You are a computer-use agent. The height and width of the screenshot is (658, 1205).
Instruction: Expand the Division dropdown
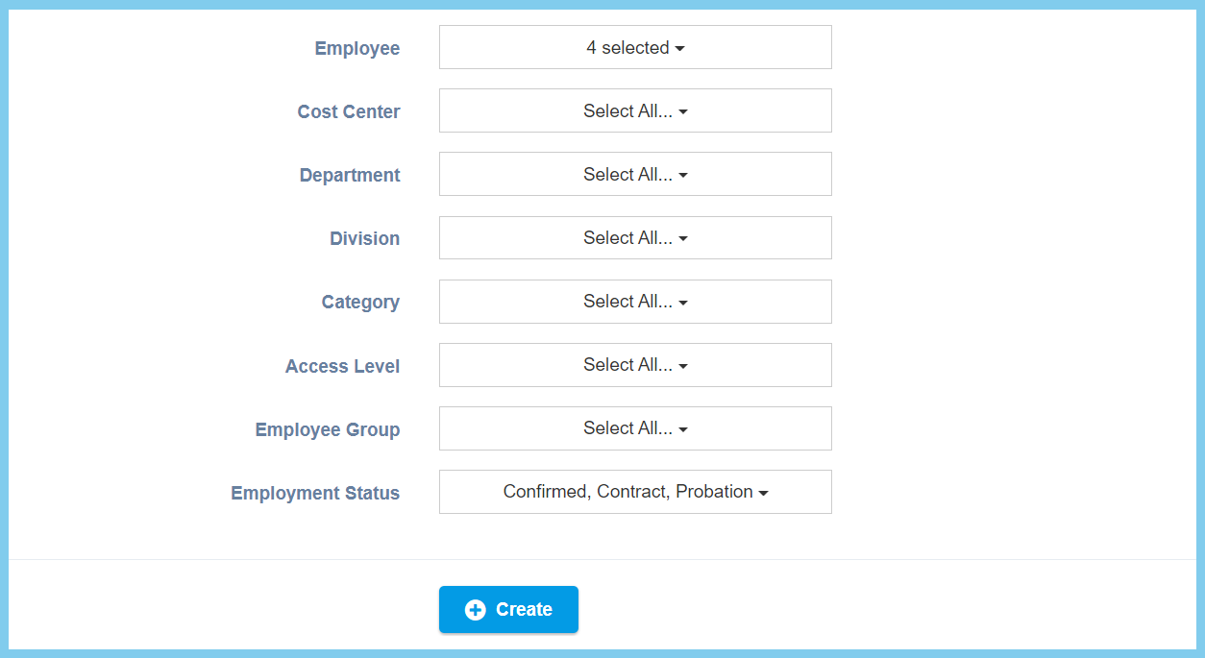pyautogui.click(x=634, y=237)
